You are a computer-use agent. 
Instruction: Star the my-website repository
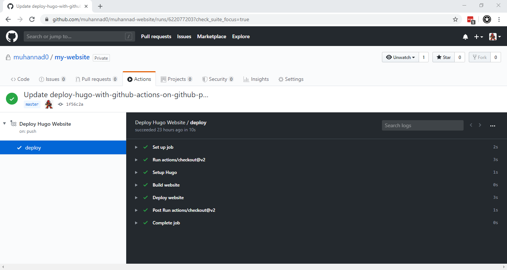(x=443, y=57)
